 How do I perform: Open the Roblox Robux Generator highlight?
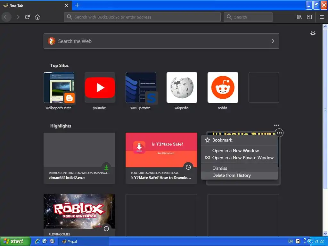[79, 215]
